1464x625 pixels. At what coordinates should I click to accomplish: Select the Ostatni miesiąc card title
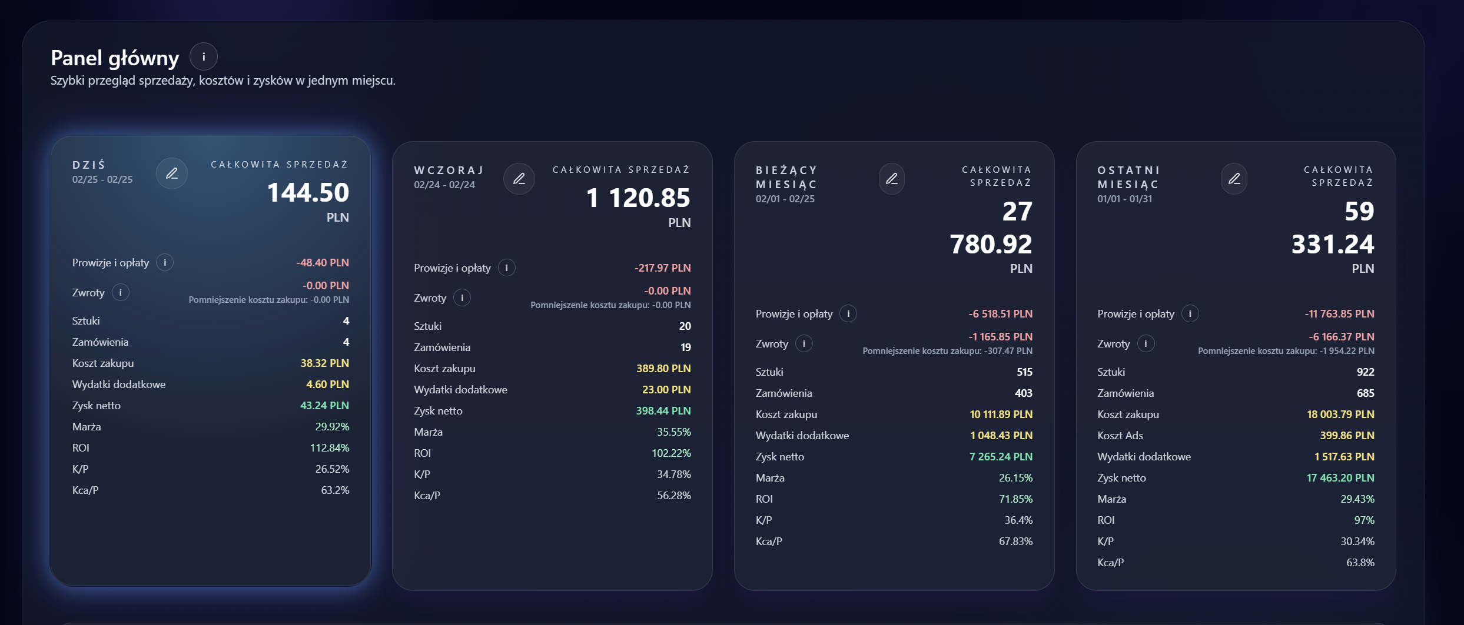point(1128,177)
